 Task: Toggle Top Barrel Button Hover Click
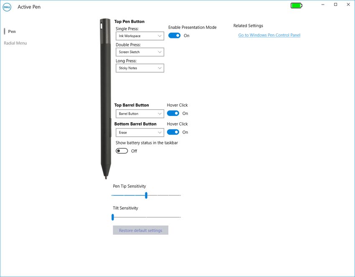pyautogui.click(x=173, y=113)
